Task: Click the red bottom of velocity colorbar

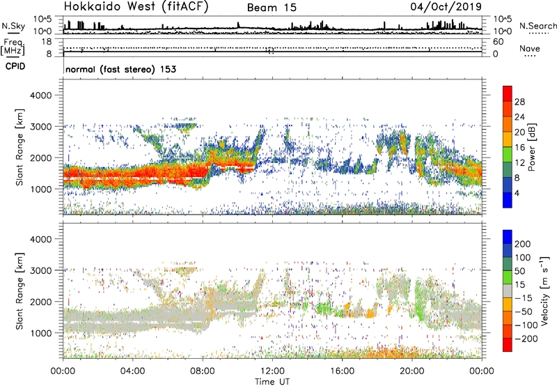Action: coord(508,345)
